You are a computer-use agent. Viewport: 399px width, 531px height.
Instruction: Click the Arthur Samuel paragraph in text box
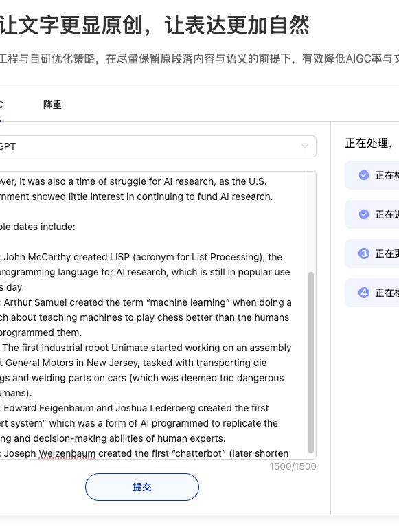point(146,317)
